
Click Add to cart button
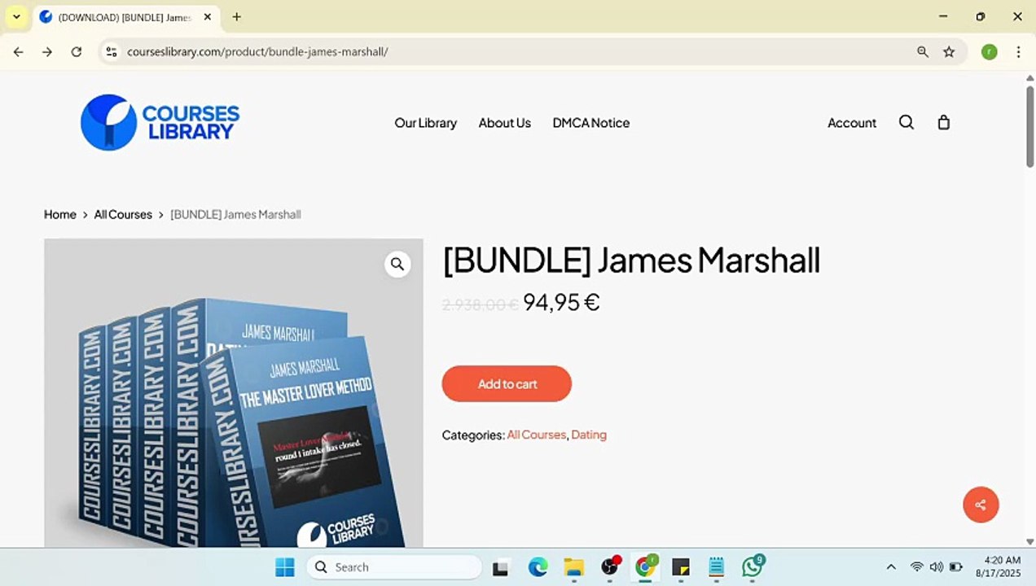507,383
